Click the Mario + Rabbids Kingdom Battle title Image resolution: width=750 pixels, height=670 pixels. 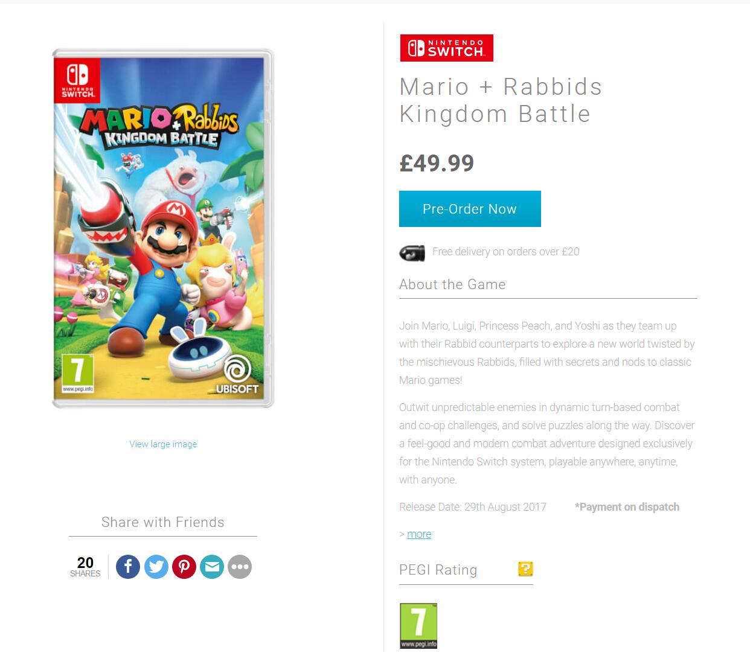pyautogui.click(x=501, y=100)
